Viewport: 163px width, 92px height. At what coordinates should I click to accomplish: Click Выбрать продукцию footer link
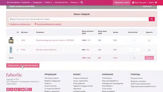click(52, 81)
